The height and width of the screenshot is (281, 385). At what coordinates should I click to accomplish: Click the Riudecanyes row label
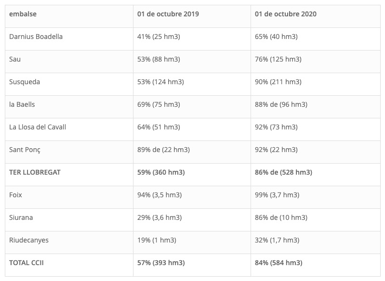29,240
